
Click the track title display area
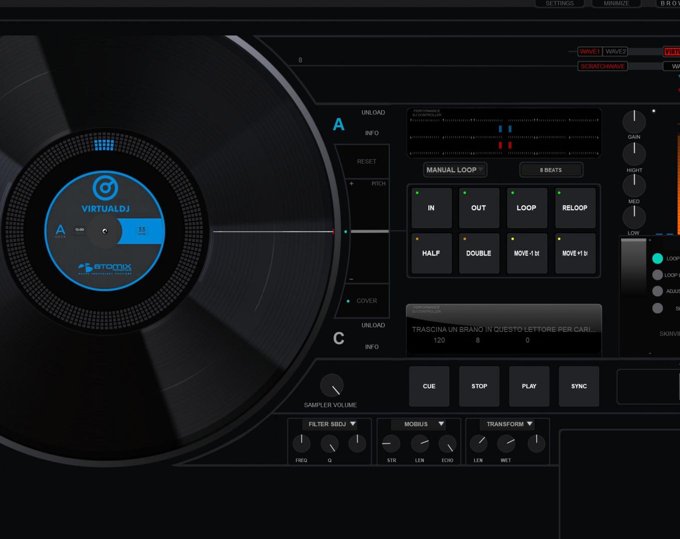(x=504, y=329)
